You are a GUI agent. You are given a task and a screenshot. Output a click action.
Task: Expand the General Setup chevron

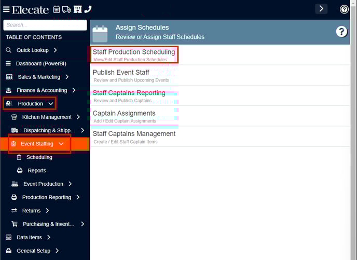pyautogui.click(x=57, y=251)
